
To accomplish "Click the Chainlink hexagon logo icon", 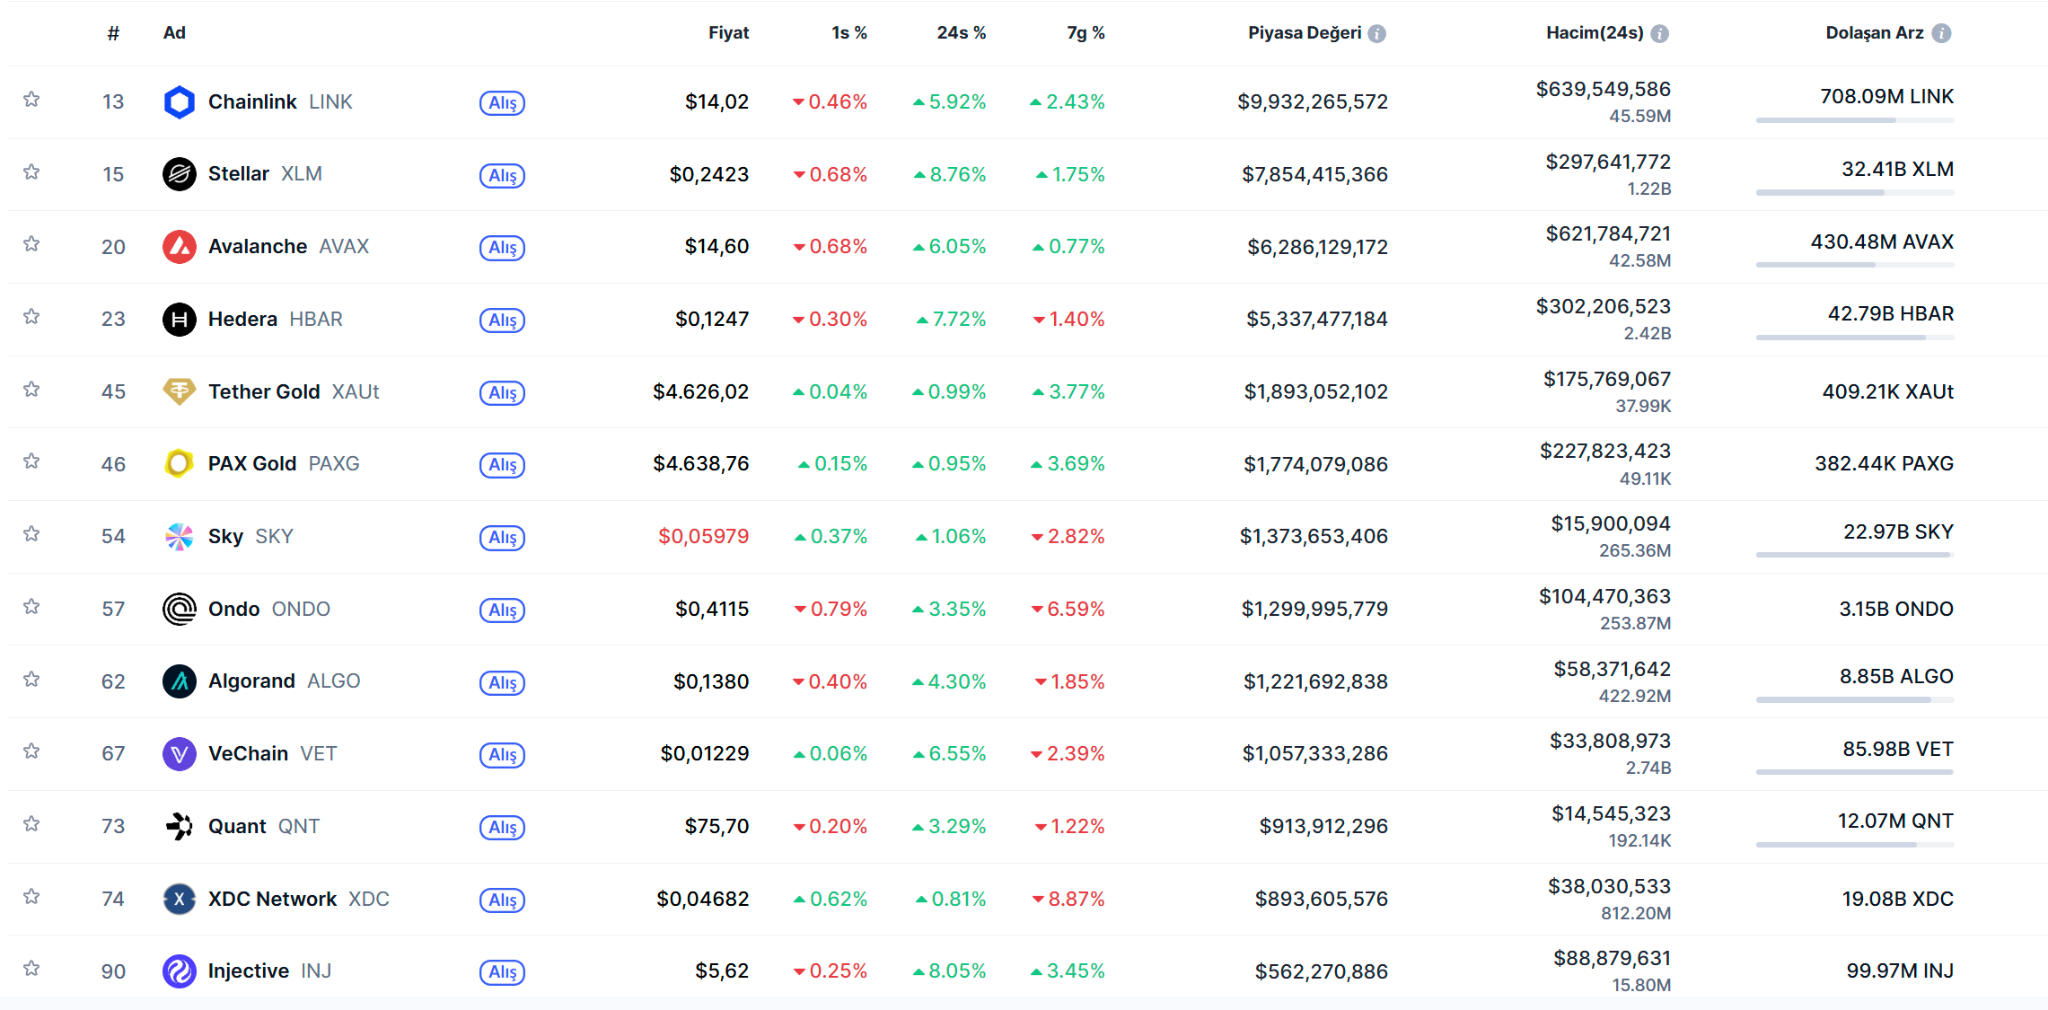I will click(x=180, y=102).
